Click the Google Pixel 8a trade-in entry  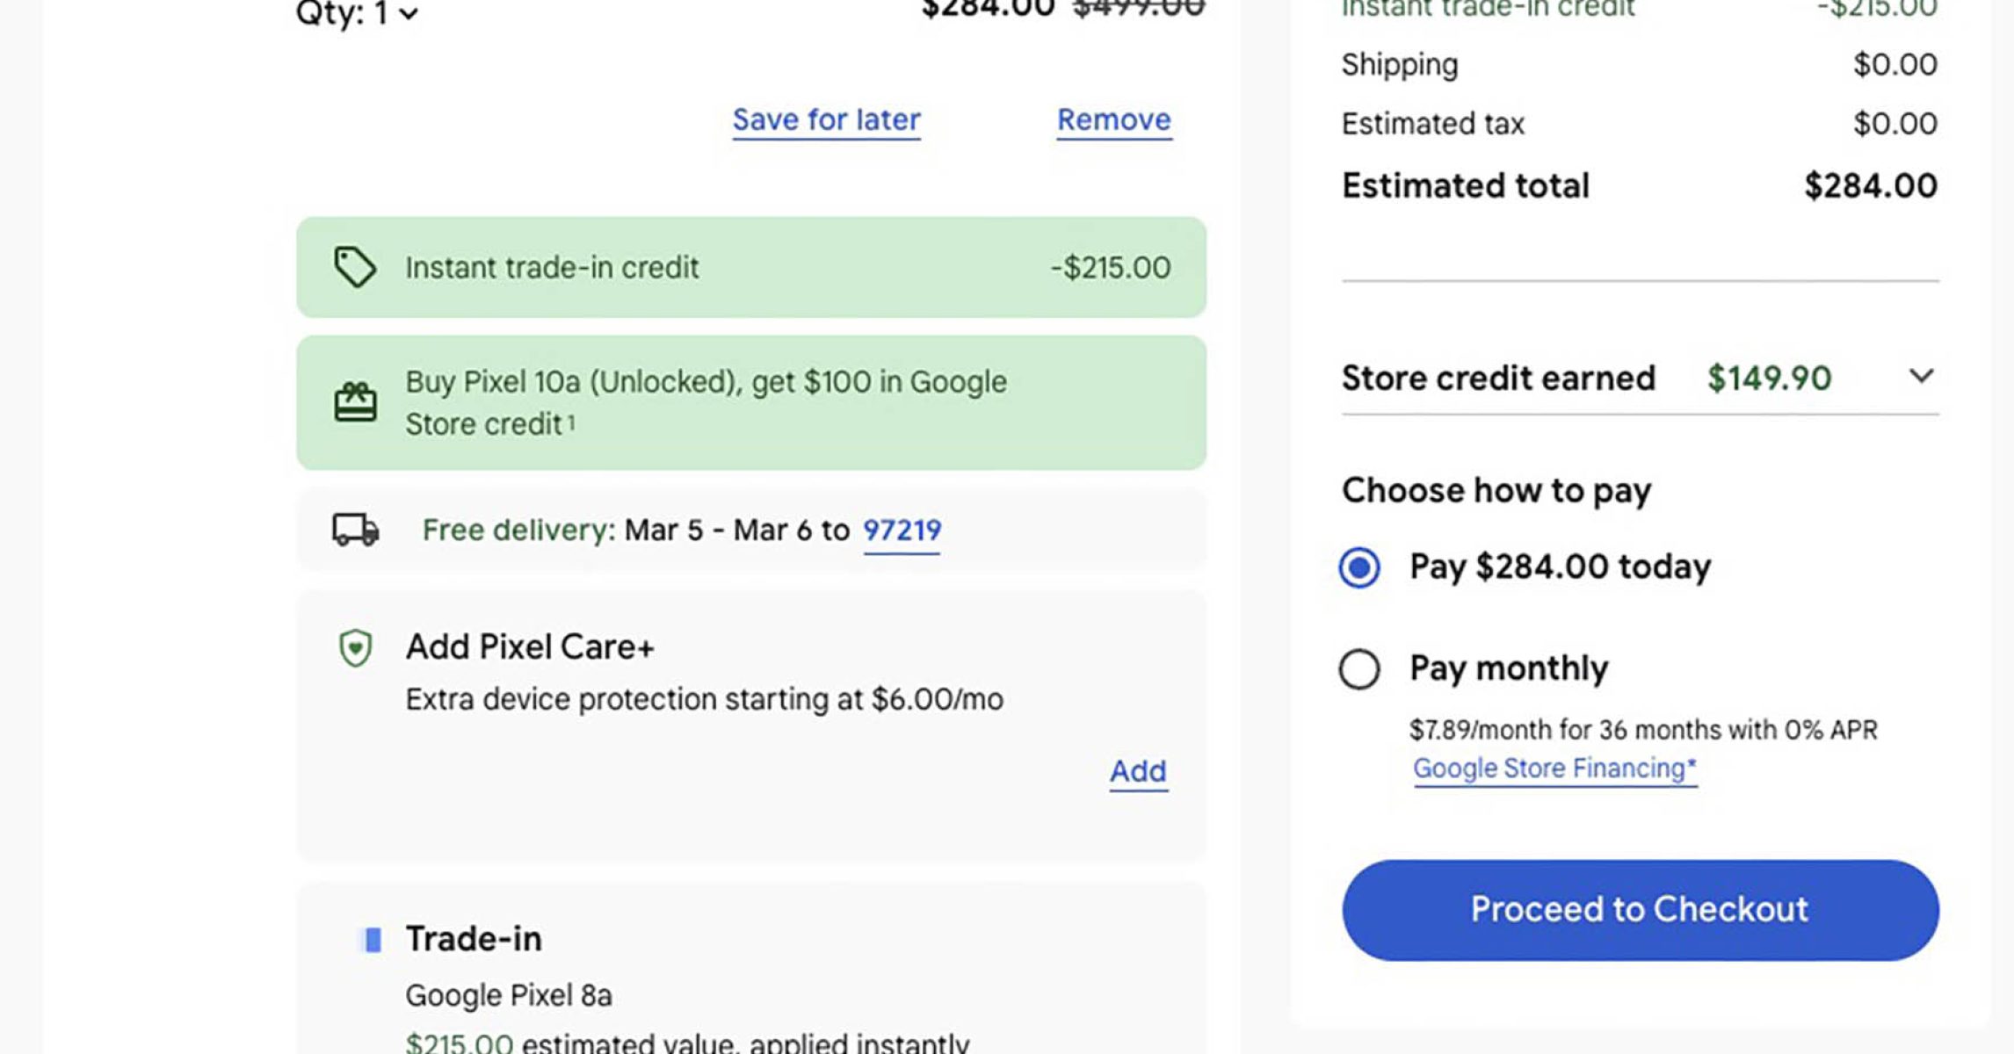(x=509, y=995)
